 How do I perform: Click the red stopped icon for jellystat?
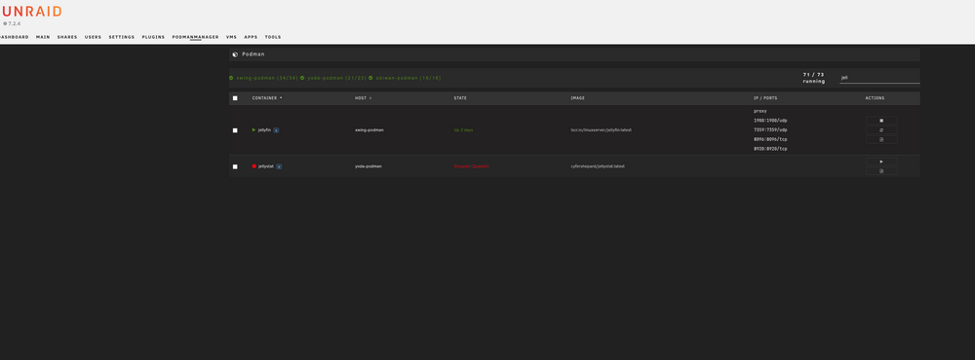[253, 166]
